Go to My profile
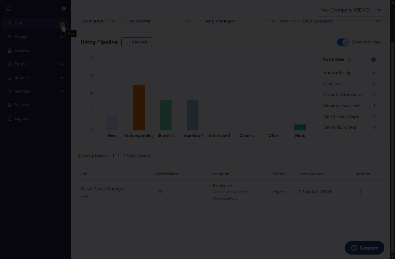The width and height of the screenshot is (395, 259). [x=35, y=105]
